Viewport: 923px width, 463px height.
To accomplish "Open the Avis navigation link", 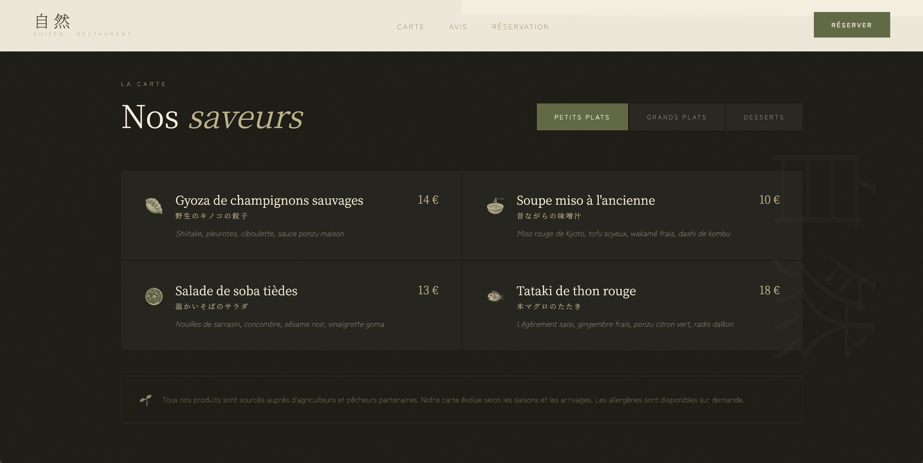I will coord(458,27).
